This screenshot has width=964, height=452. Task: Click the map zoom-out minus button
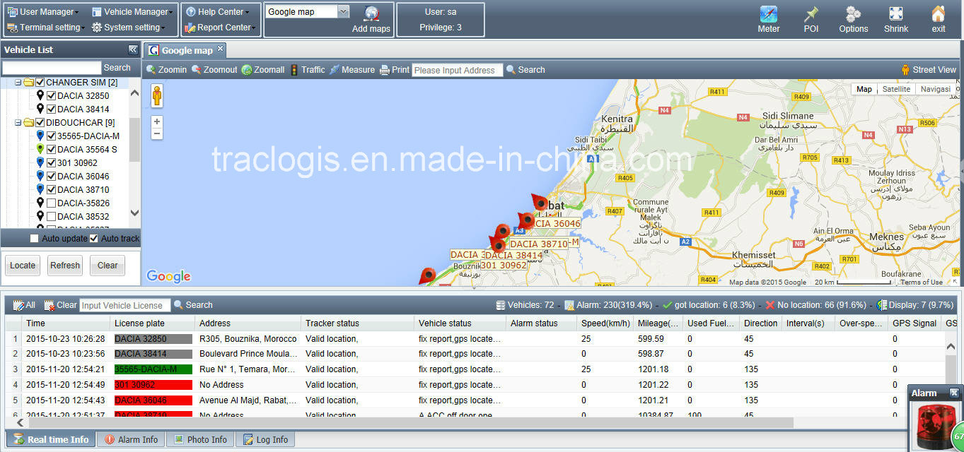pyautogui.click(x=157, y=133)
